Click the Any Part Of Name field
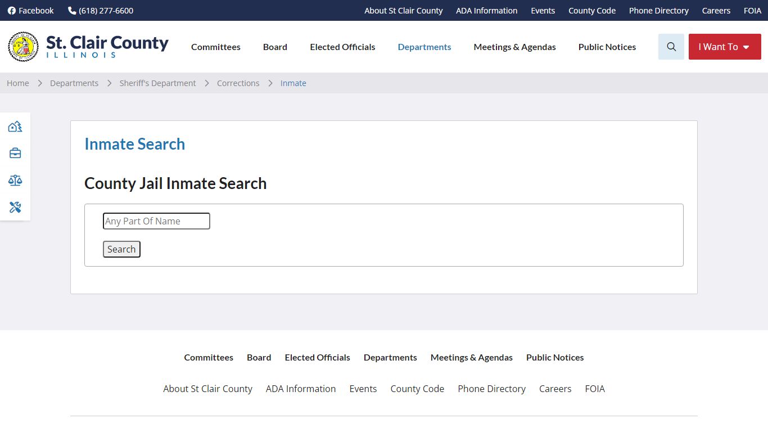 tap(156, 221)
